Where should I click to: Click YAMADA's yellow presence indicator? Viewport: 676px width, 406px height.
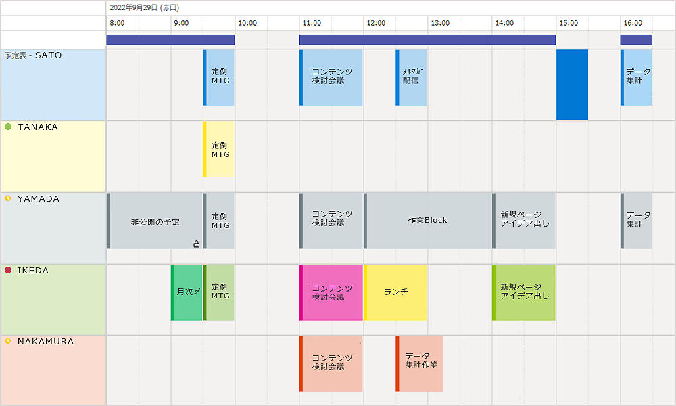coord(6,199)
